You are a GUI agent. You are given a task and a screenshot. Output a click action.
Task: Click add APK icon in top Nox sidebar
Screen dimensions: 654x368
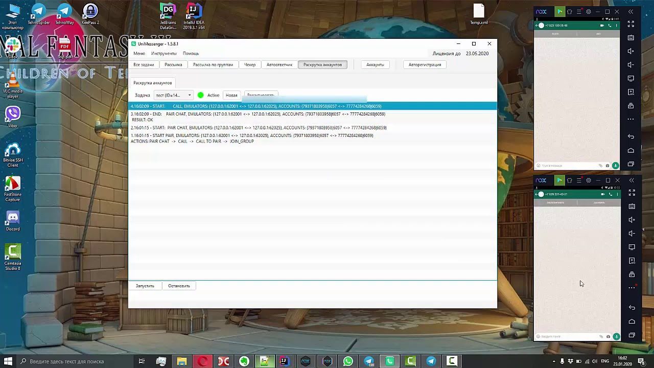coord(631,92)
